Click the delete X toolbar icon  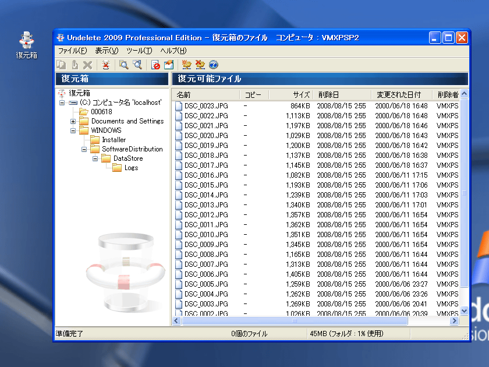[x=88, y=65]
